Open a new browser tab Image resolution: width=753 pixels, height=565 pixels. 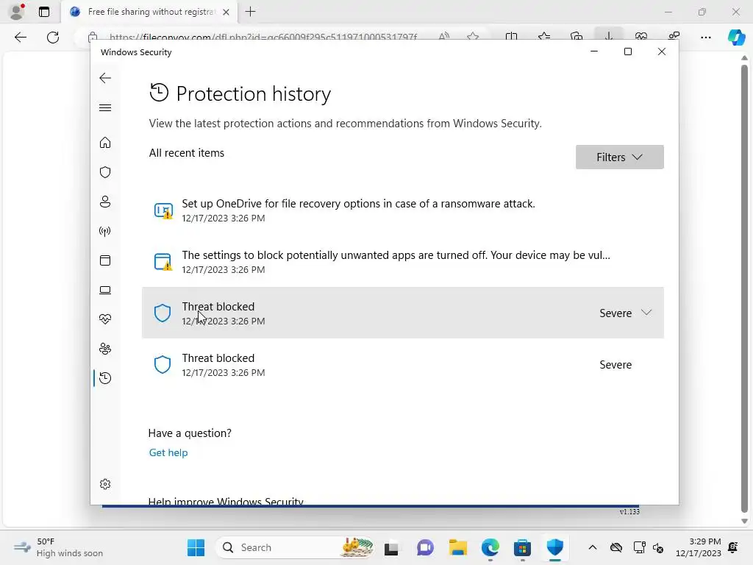(250, 12)
